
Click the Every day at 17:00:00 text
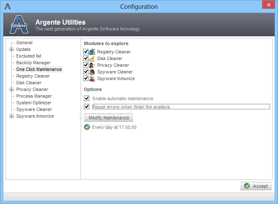(x=114, y=127)
